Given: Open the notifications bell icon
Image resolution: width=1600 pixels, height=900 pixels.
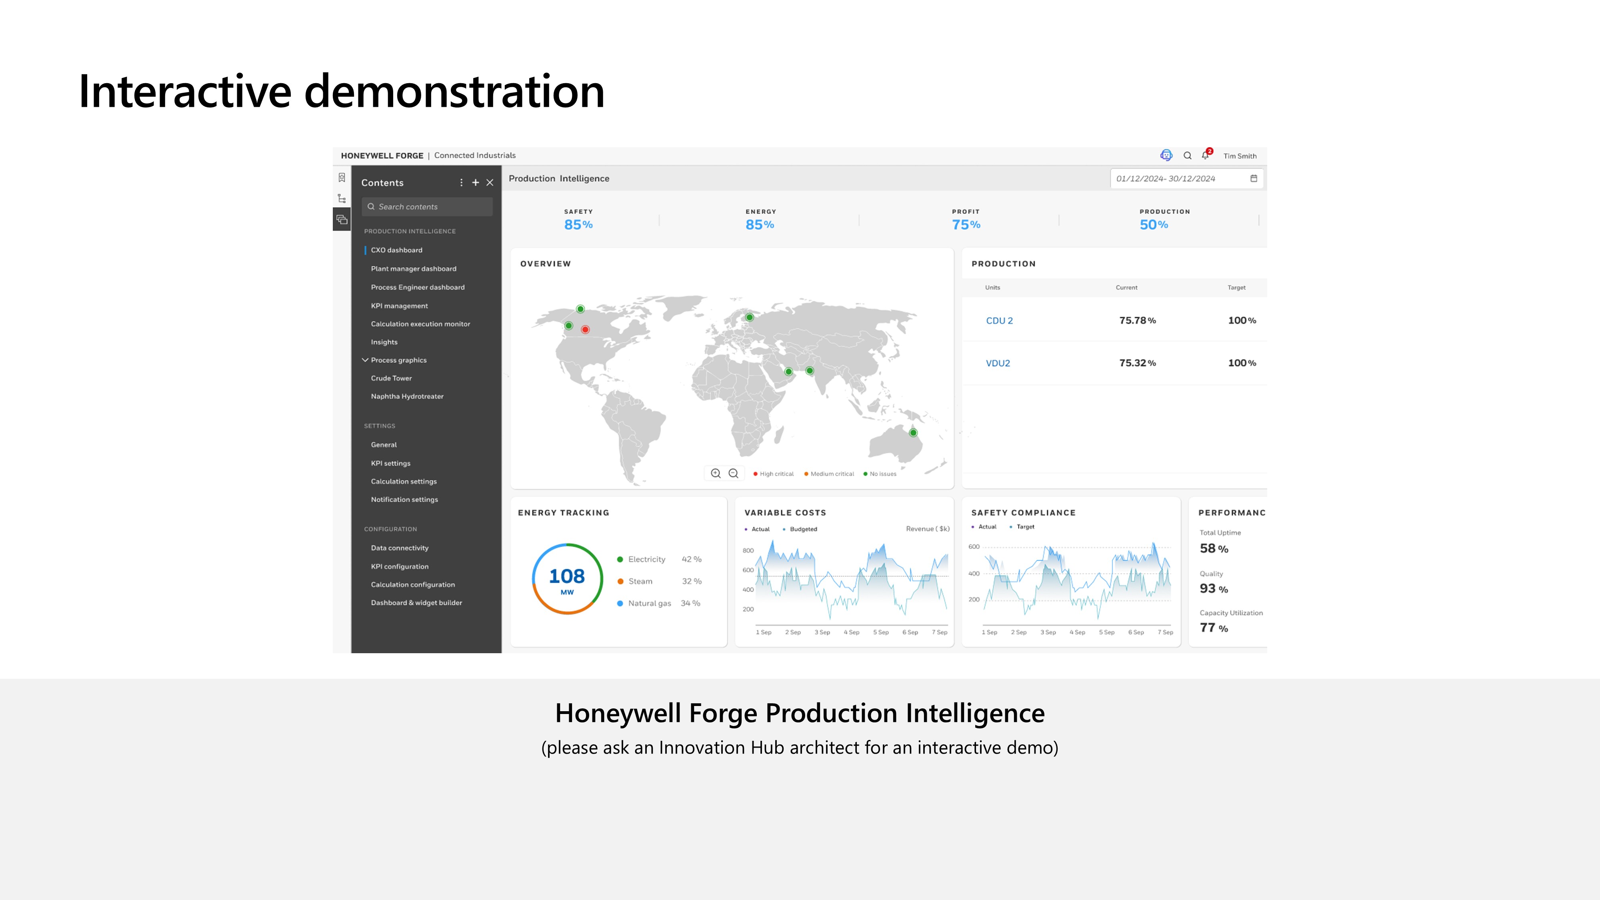Looking at the screenshot, I should (x=1206, y=155).
